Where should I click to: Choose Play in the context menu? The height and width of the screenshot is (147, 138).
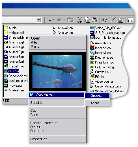click(34, 42)
